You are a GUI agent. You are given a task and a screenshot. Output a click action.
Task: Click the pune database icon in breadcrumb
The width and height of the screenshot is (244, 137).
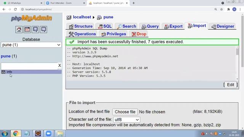(x=99, y=18)
